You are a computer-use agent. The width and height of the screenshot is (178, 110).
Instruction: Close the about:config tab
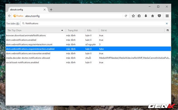tap(44, 10)
